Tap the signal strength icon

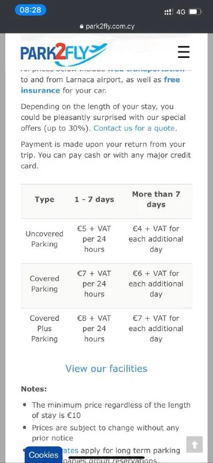click(x=168, y=12)
